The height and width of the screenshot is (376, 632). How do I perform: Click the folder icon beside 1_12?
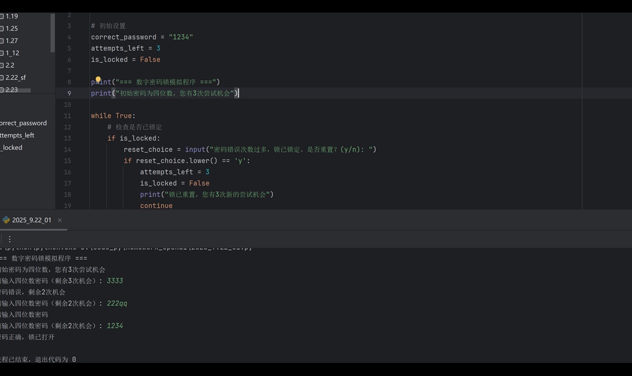pos(2,53)
